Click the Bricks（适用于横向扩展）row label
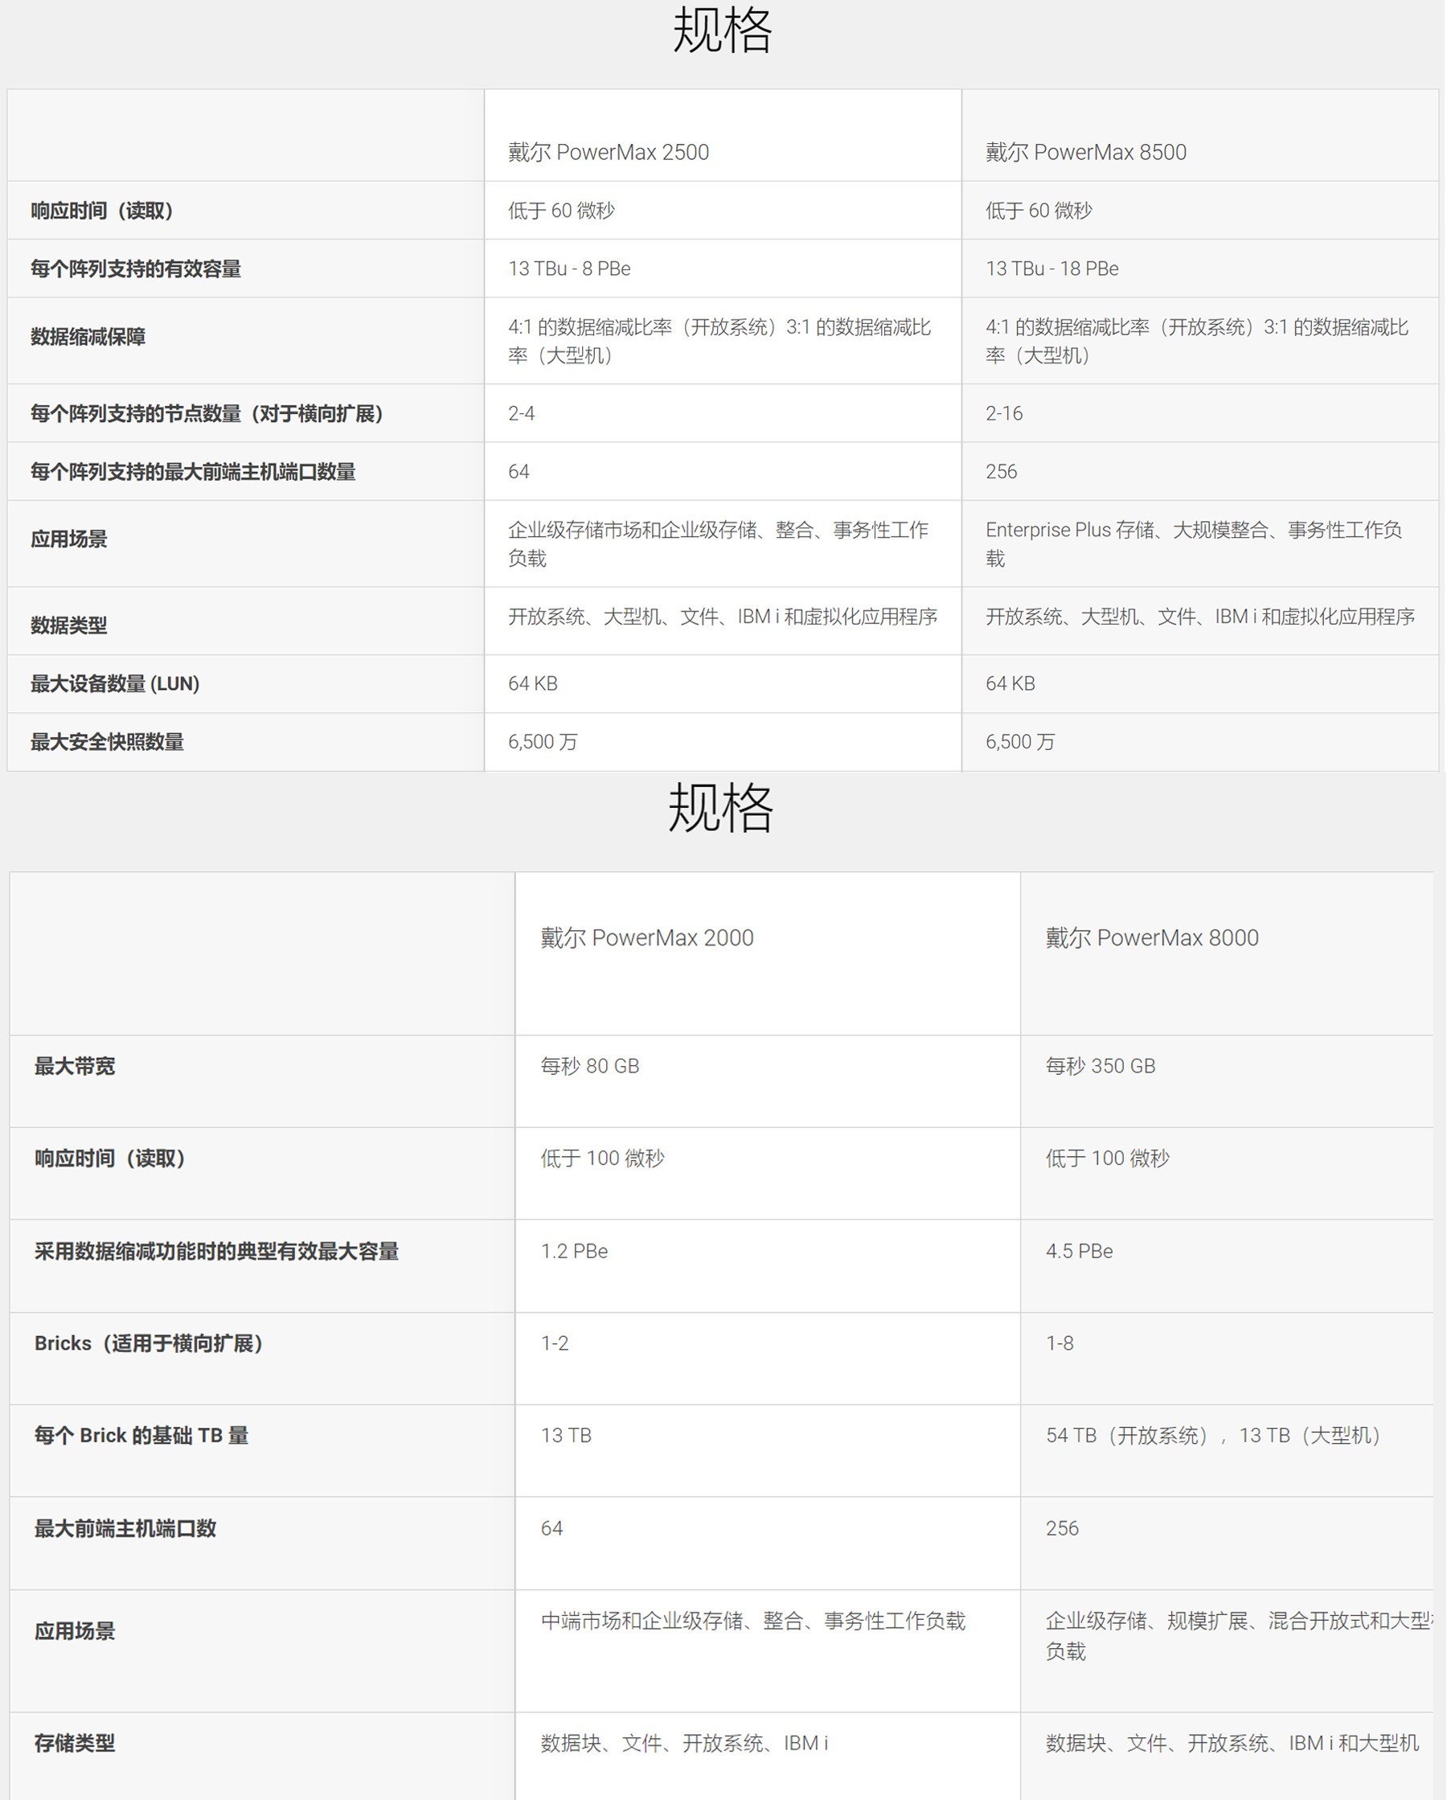This screenshot has width=1447, height=1800. click(149, 1343)
